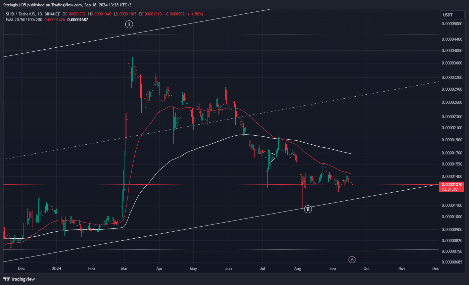The width and height of the screenshot is (469, 285).
Task: Click the Feb label on the time axis
Action: click(x=92, y=269)
